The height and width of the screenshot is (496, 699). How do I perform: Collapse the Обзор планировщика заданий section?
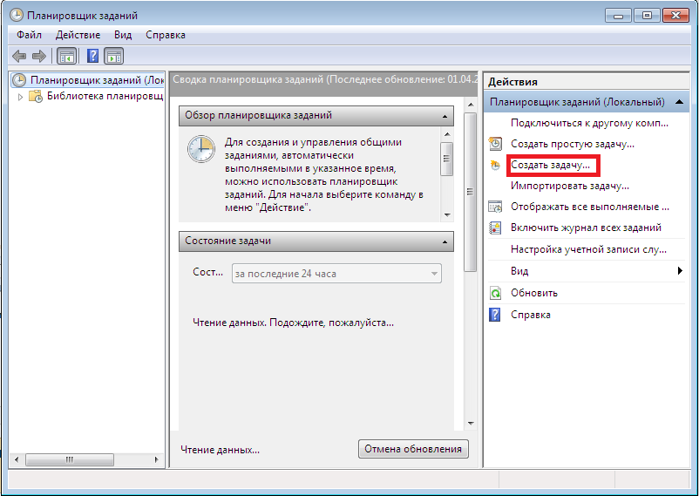[x=445, y=116]
